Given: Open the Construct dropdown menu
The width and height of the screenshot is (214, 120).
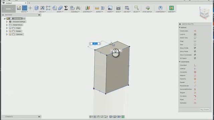Looking at the screenshot, I should point(88,12).
